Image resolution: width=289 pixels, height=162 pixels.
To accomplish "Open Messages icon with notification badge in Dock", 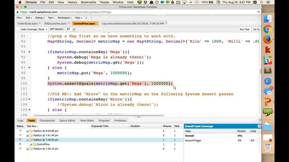I will point(268,91).
